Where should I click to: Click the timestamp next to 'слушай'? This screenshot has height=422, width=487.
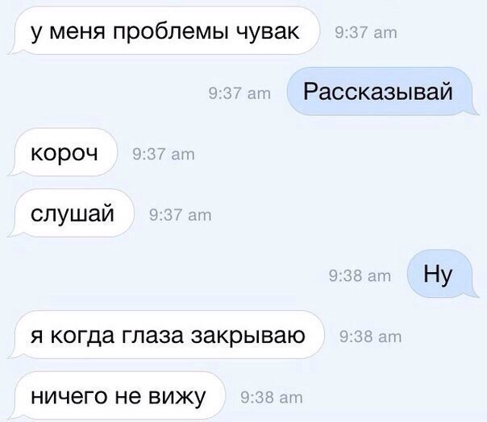180,215
